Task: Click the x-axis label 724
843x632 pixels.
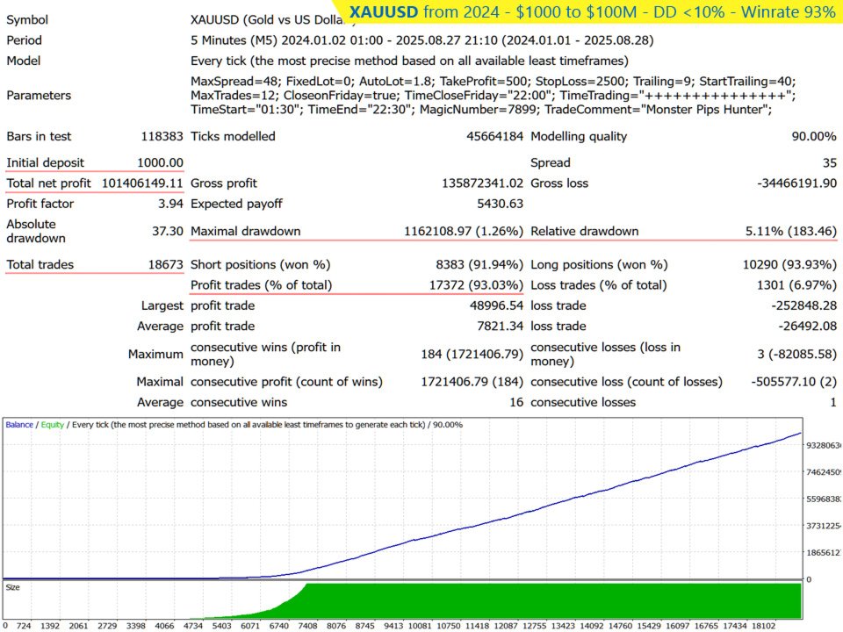Action: pos(24,626)
